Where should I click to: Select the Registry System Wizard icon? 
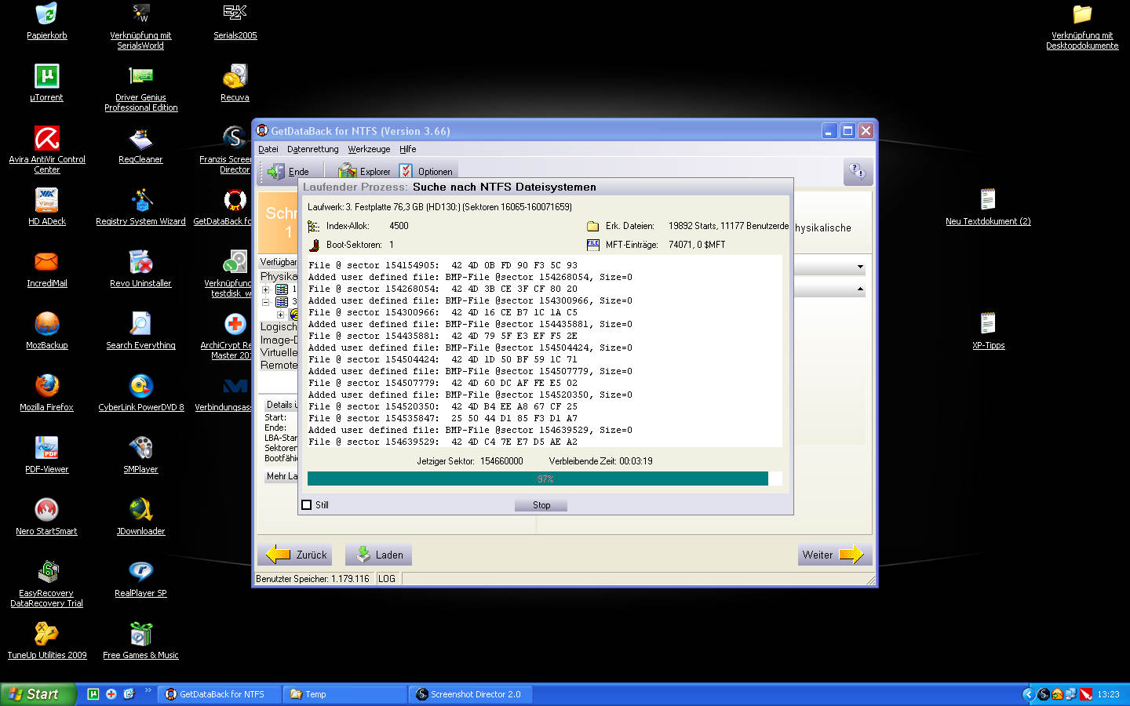pos(141,200)
